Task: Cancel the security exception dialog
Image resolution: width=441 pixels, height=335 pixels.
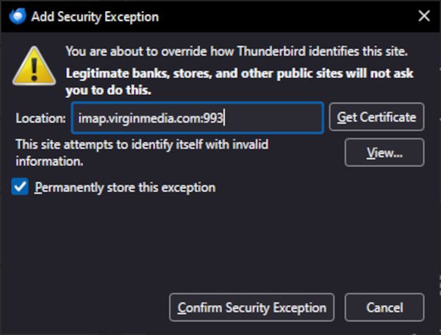Action: (x=384, y=308)
